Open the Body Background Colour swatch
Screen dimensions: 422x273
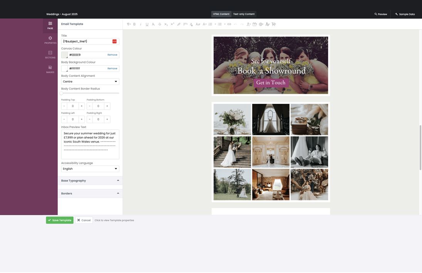[64, 68]
